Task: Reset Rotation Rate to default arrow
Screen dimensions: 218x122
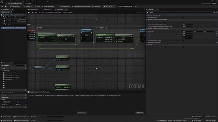Action: [217, 31]
